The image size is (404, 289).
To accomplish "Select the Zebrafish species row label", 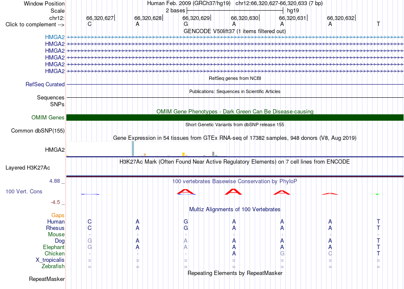I will (x=53, y=266).
